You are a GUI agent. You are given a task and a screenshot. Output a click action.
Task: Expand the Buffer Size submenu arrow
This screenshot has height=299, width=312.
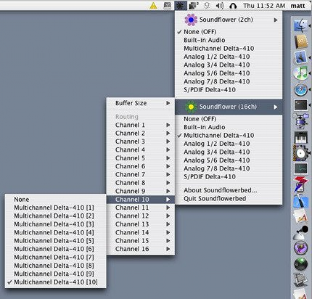tap(168, 103)
